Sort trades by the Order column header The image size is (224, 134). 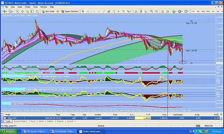point(14,115)
